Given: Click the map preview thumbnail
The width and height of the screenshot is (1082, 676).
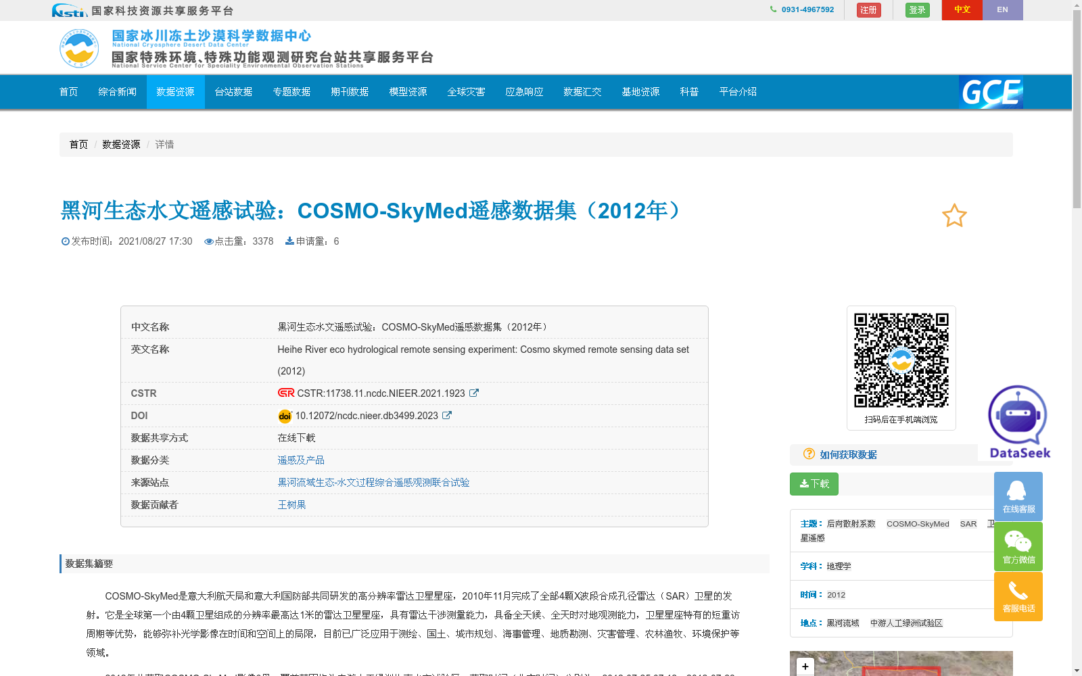Looking at the screenshot, I should coord(901,664).
